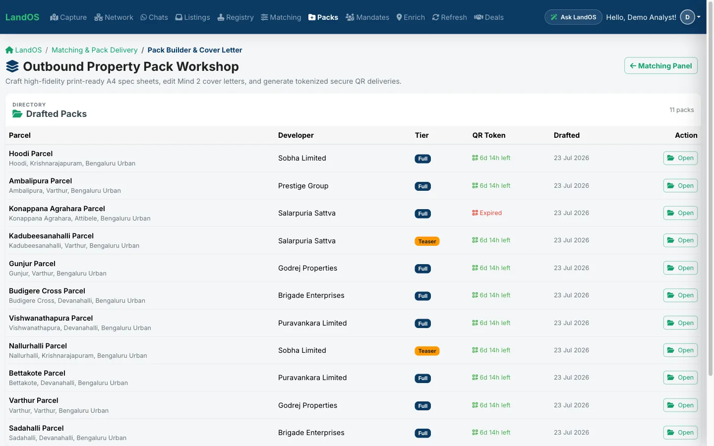The width and height of the screenshot is (714, 446).
Task: Open the Nallurhalli Parcel pack
Action: click(x=680, y=350)
